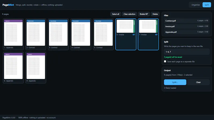Click the Select all button
214x120 pixels.
coord(116,14)
